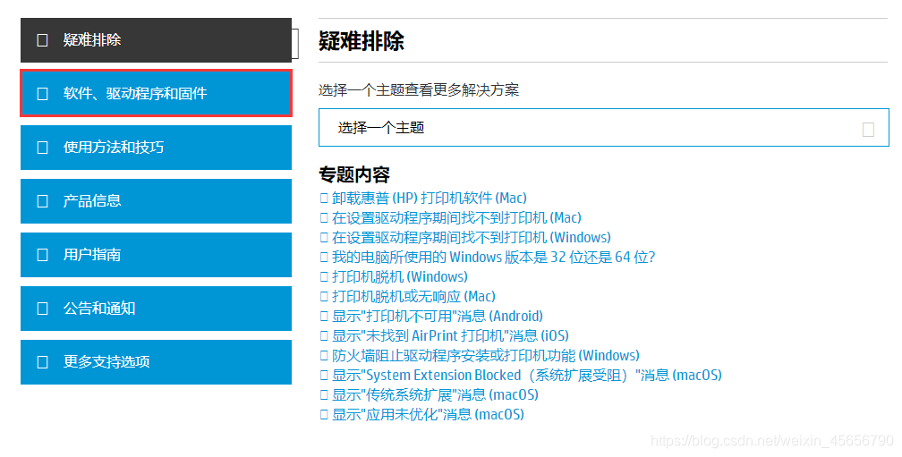Click the icon beside 软件、驱动程序和固件
The height and width of the screenshot is (457, 902).
pos(43,94)
